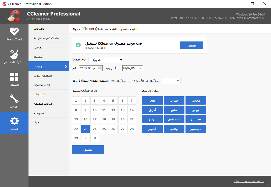Click the green checkmark status icon

[78, 45]
